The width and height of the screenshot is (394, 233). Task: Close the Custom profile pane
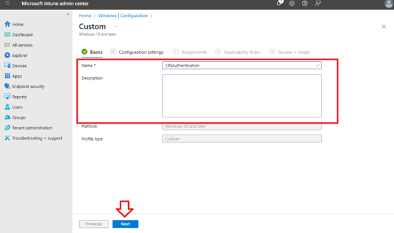pyautogui.click(x=384, y=27)
